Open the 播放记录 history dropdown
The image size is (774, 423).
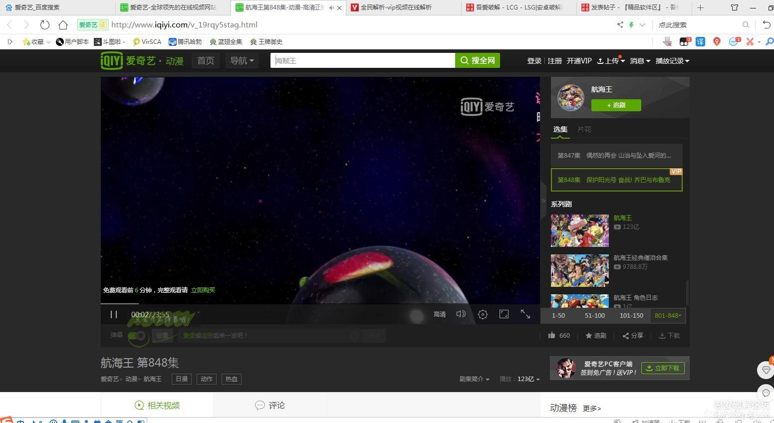[672, 60]
